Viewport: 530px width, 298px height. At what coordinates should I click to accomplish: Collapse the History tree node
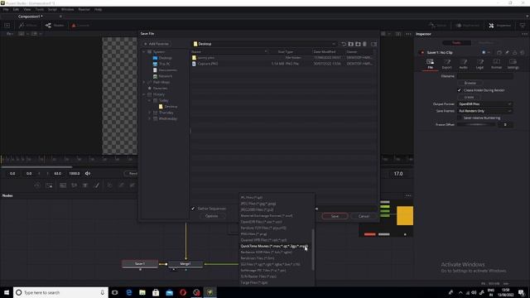(x=144, y=94)
